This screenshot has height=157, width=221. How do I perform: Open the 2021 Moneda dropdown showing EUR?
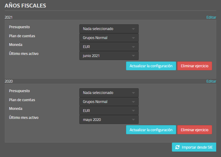click(109, 47)
